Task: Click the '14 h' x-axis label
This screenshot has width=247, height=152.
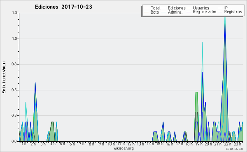Action: coord(150,144)
